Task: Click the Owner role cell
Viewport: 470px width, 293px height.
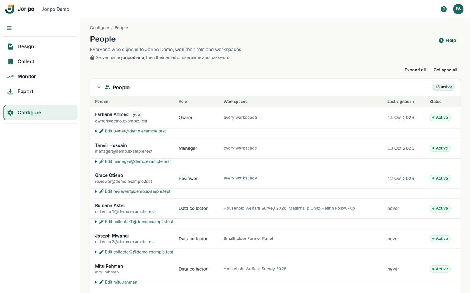Action: click(186, 118)
